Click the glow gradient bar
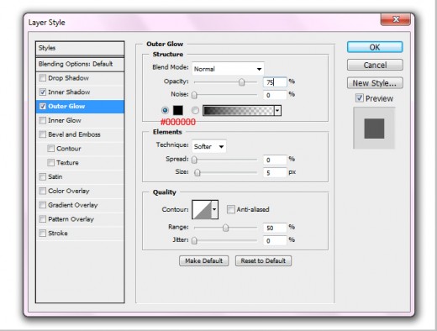 (239, 111)
